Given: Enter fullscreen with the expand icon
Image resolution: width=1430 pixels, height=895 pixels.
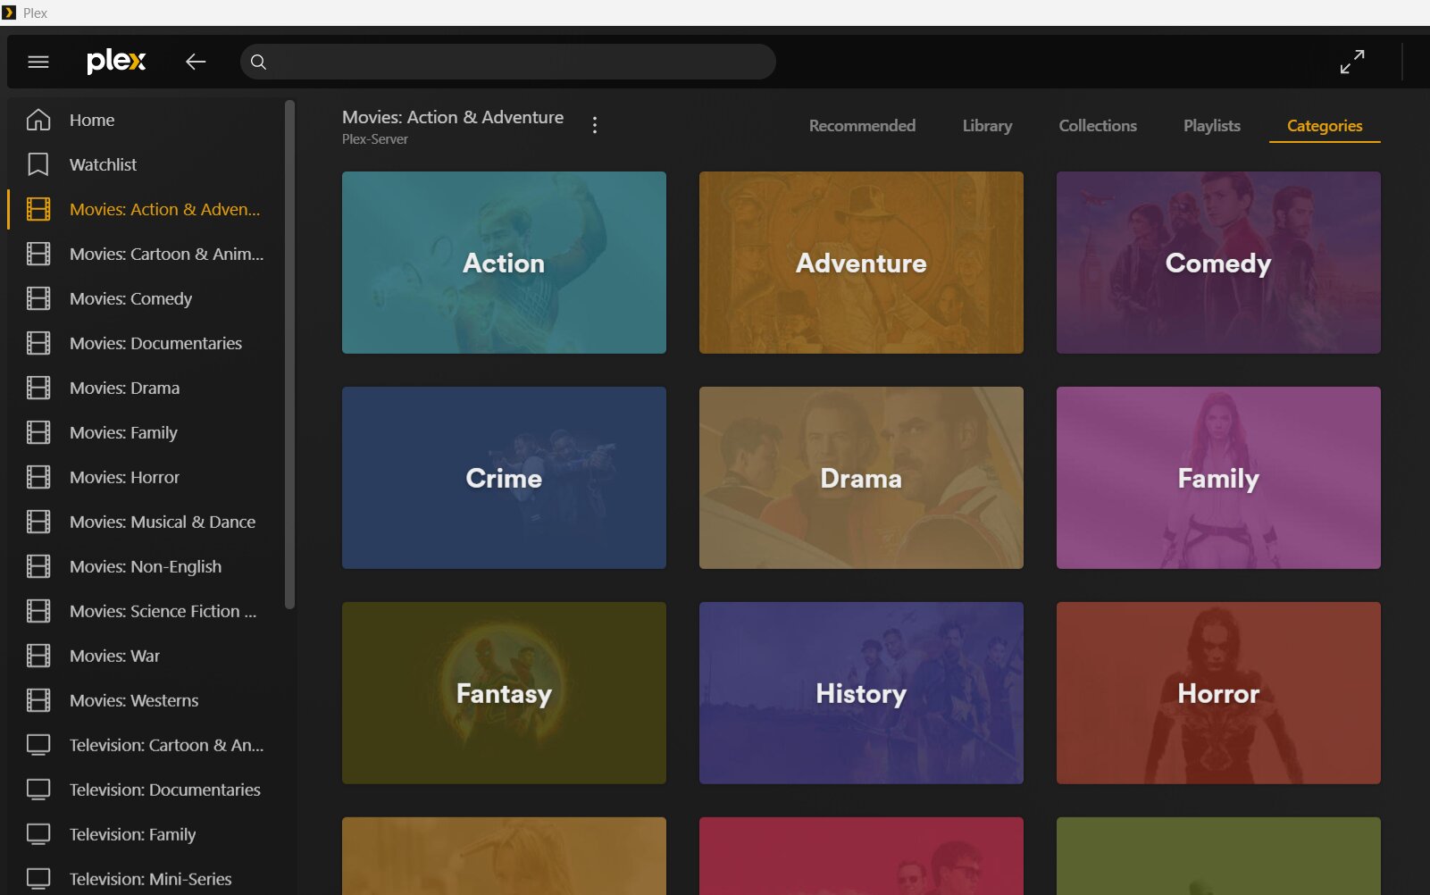Looking at the screenshot, I should point(1352,62).
